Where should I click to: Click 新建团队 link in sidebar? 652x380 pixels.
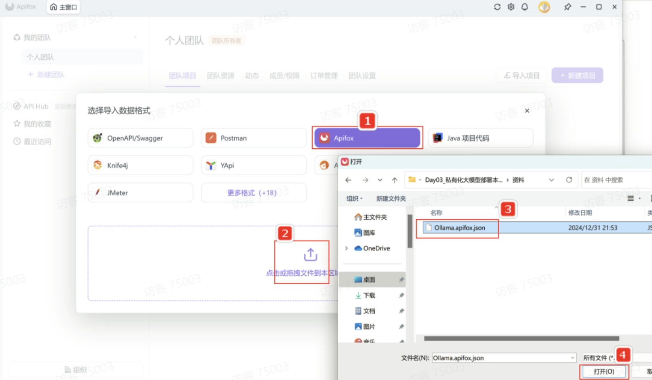46,75
